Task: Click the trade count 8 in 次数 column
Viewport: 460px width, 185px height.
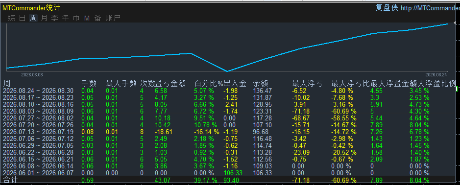Action: pyautogui.click(x=142, y=132)
